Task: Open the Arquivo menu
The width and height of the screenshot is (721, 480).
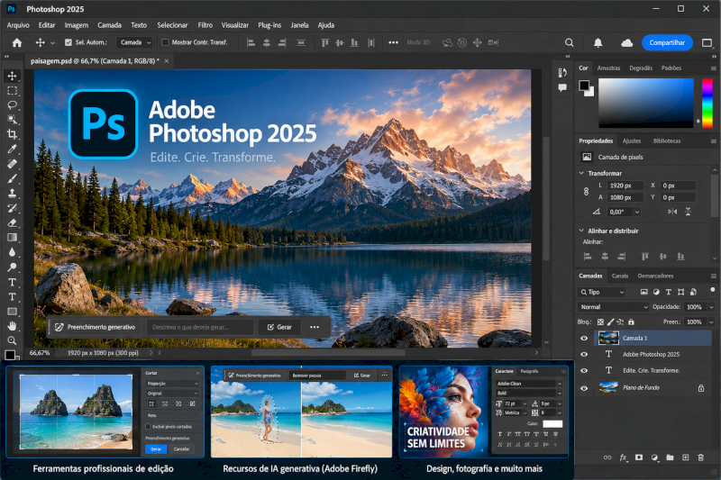Action: [x=18, y=25]
